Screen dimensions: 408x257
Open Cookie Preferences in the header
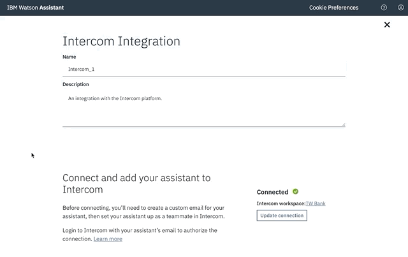tap(333, 8)
